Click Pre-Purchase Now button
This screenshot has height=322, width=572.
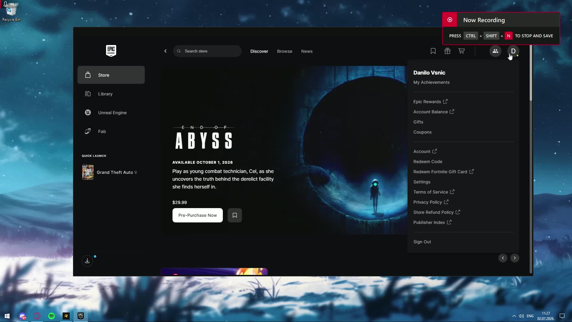[x=198, y=215]
